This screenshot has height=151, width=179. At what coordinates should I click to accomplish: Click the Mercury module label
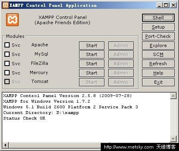(x=39, y=72)
